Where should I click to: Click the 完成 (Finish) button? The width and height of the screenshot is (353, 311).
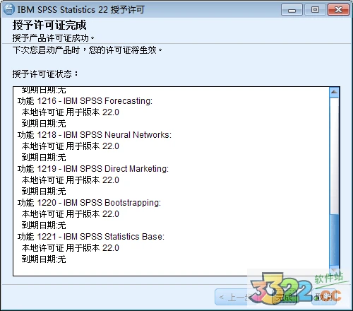click(284, 297)
